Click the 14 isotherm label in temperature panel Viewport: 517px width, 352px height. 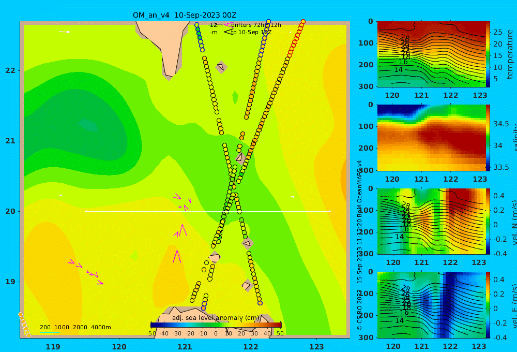[x=398, y=69]
